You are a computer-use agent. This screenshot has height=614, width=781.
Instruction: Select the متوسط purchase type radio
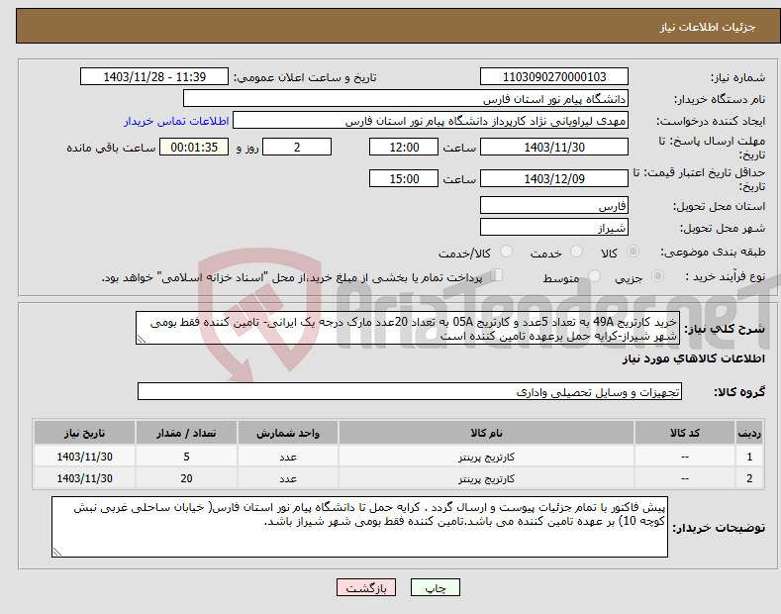594,275
